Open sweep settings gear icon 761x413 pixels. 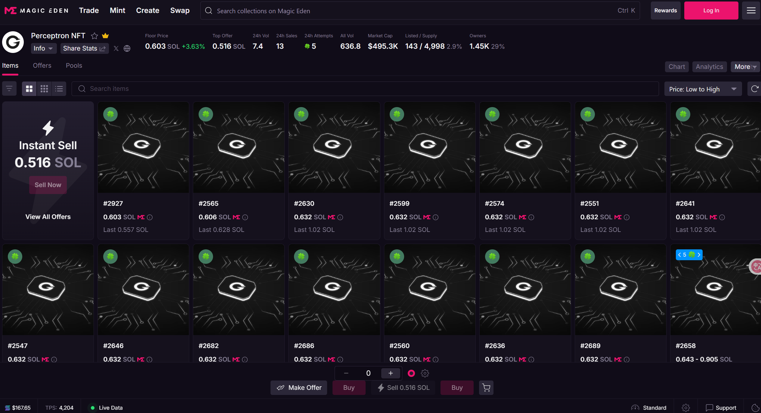[425, 373]
